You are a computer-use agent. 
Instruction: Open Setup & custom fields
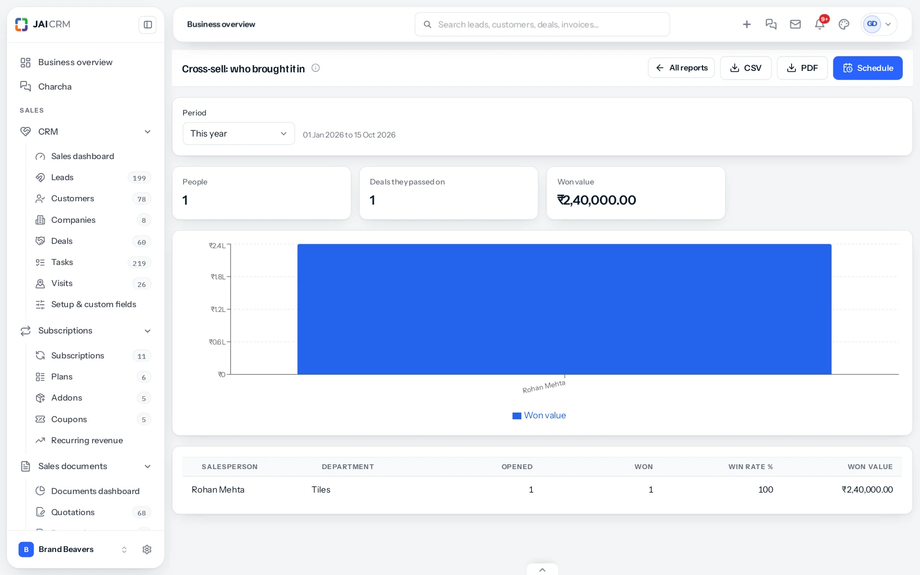coord(93,304)
